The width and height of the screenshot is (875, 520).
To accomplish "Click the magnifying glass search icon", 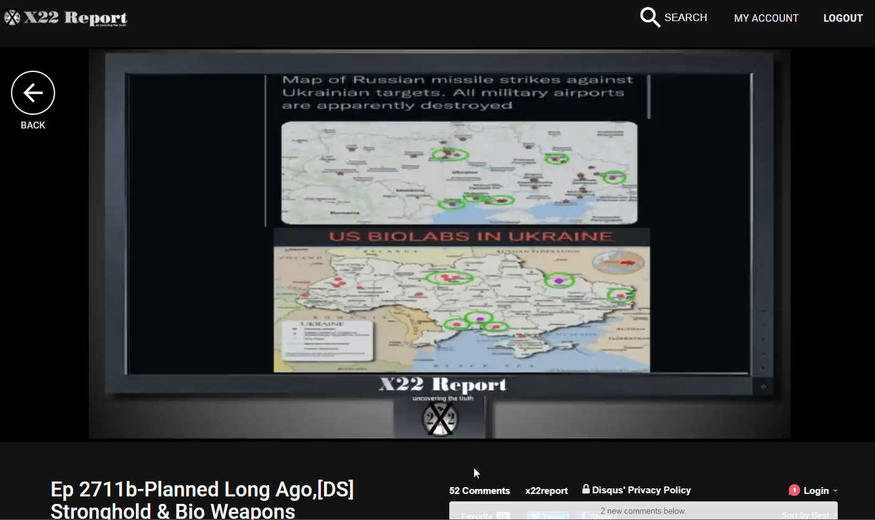I will coord(650,17).
